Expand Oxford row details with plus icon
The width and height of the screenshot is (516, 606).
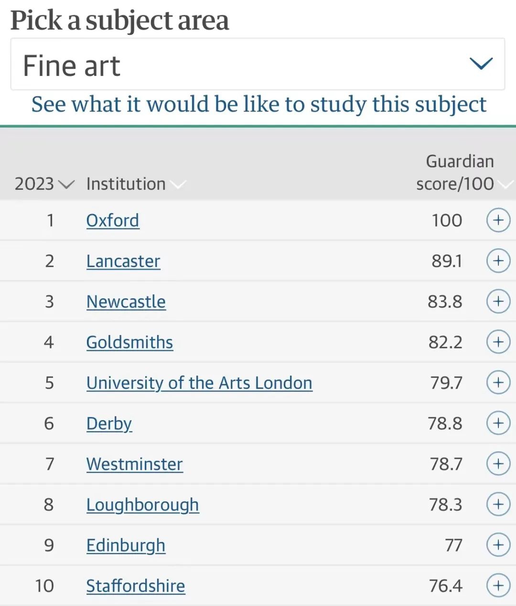pyautogui.click(x=498, y=220)
